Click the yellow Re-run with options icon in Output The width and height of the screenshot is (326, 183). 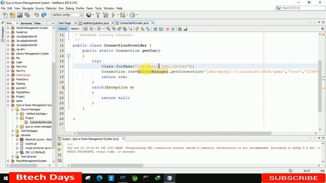(60, 149)
